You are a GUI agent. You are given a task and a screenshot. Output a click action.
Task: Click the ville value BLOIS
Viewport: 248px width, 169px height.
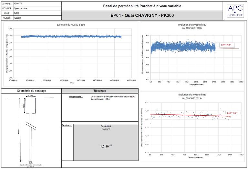click(16, 13)
